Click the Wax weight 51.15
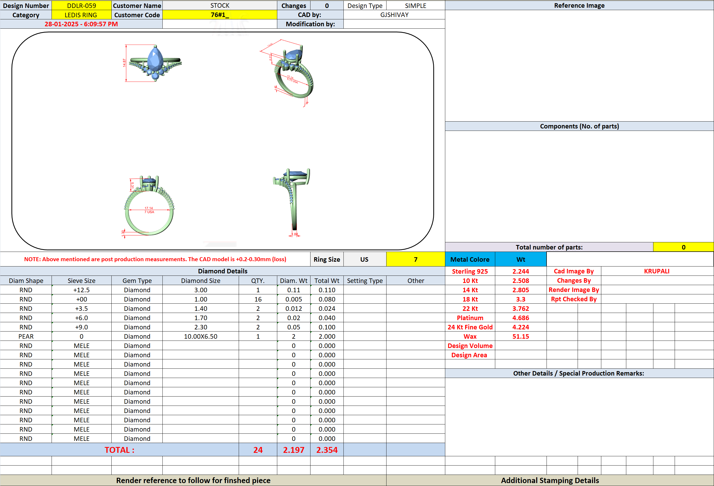Image resolution: width=714 pixels, height=486 pixels. point(521,337)
